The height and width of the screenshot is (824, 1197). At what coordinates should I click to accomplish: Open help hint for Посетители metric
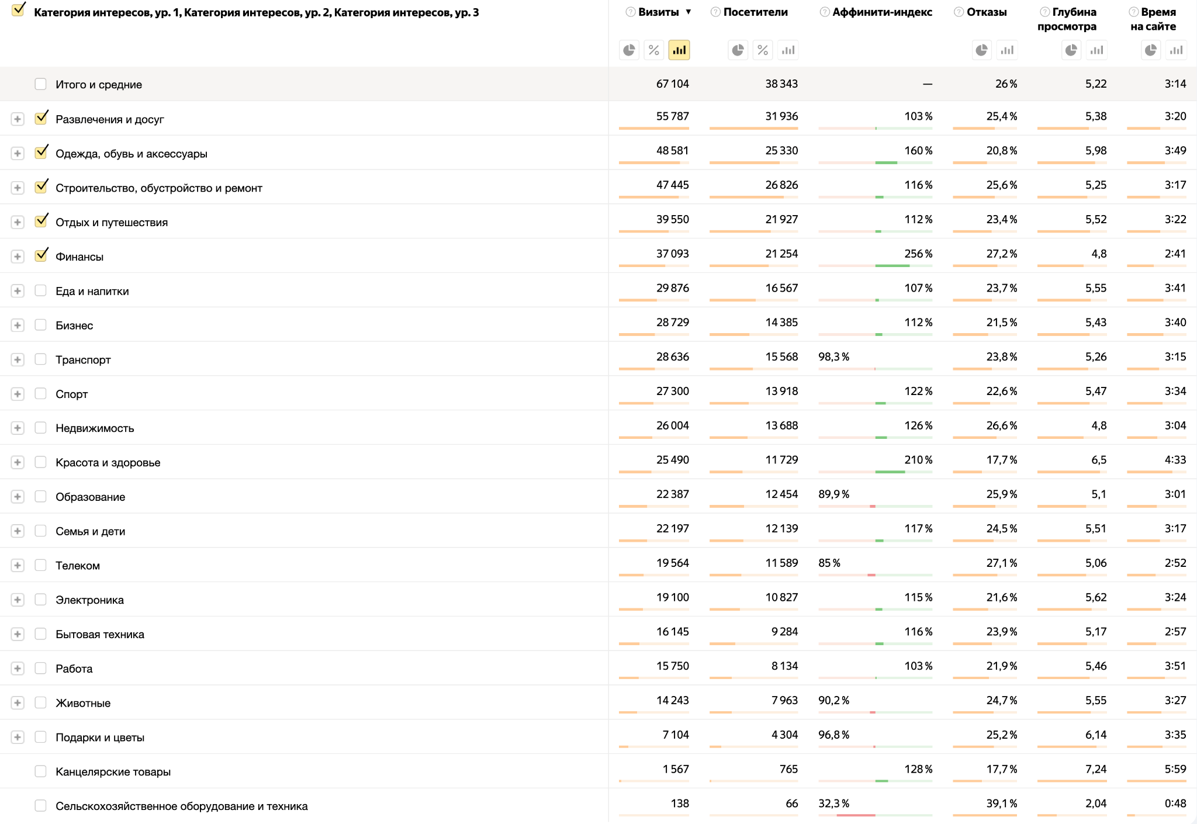coord(715,12)
